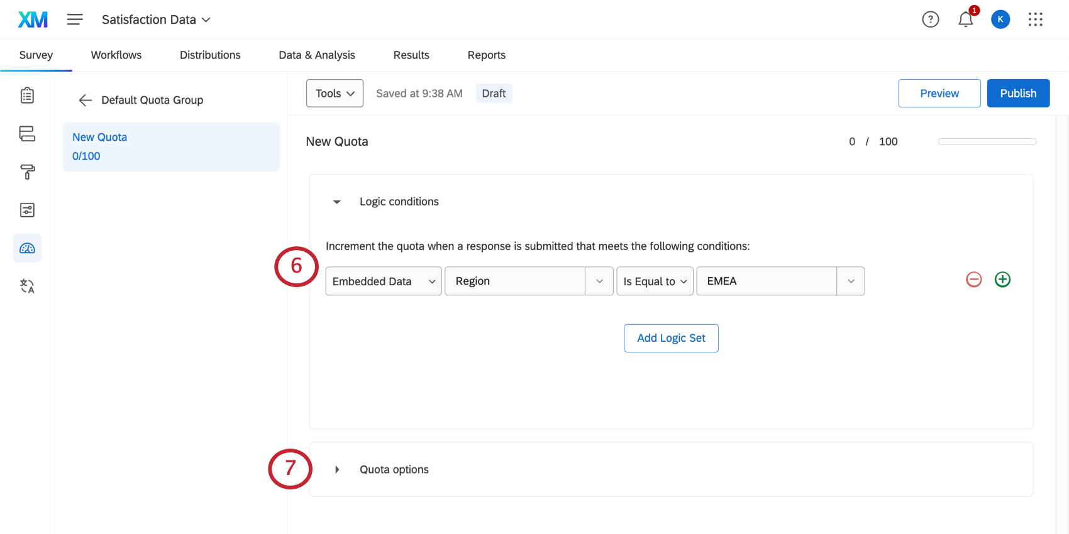Open the app switcher grid icon

point(1035,19)
